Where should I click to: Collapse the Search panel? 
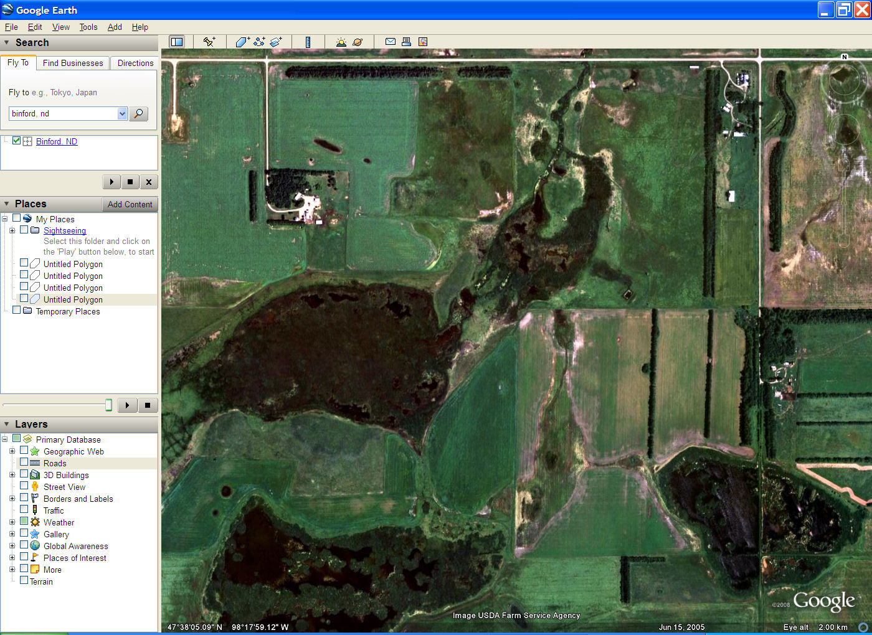pos(7,42)
